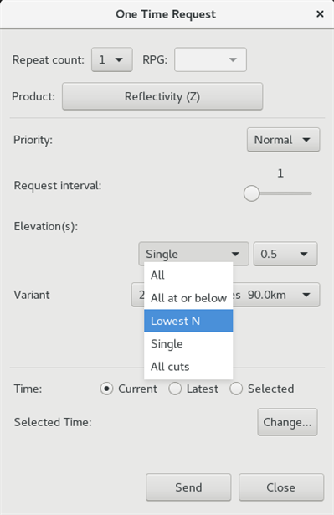This screenshot has height=515, width=334.
Task: Select All at or below option
Action: (x=188, y=298)
